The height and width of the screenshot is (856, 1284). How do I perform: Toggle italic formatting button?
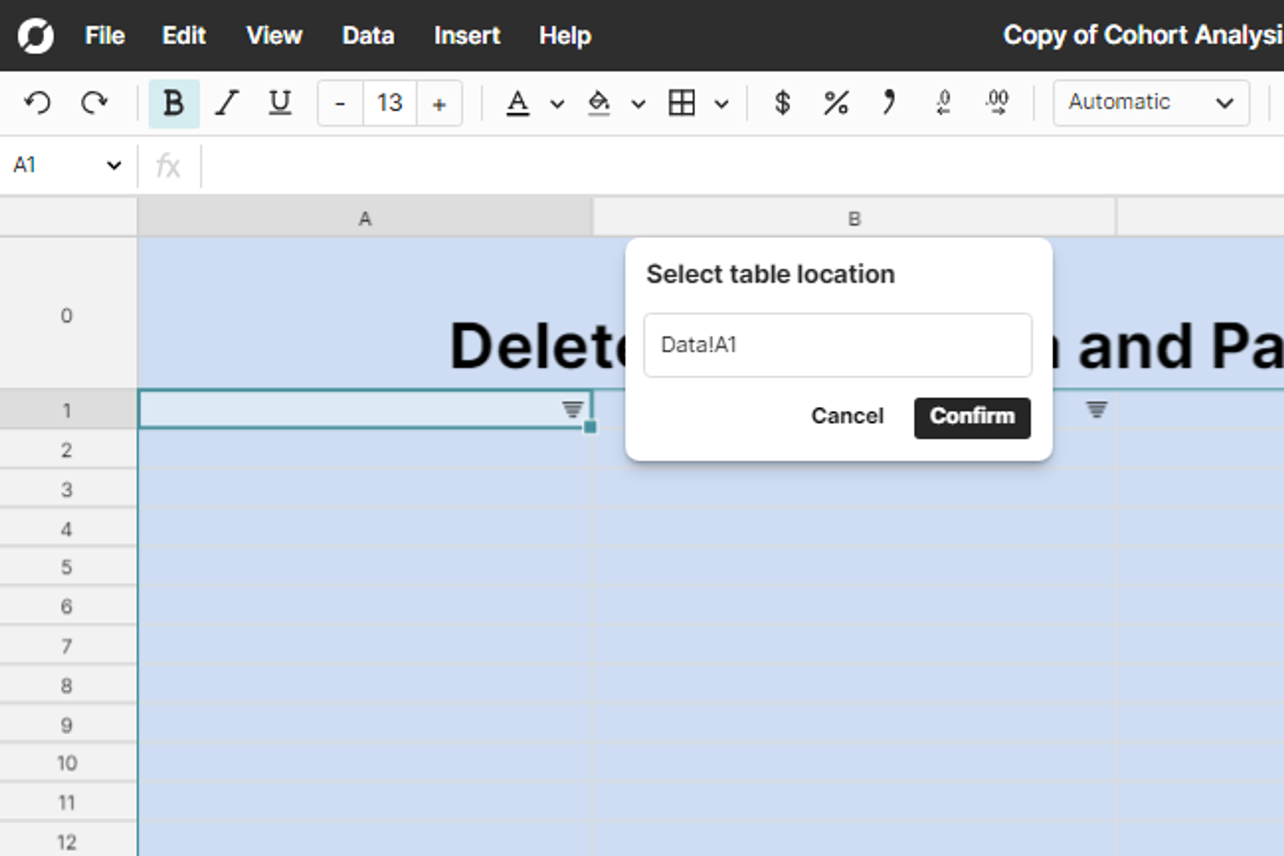(227, 103)
